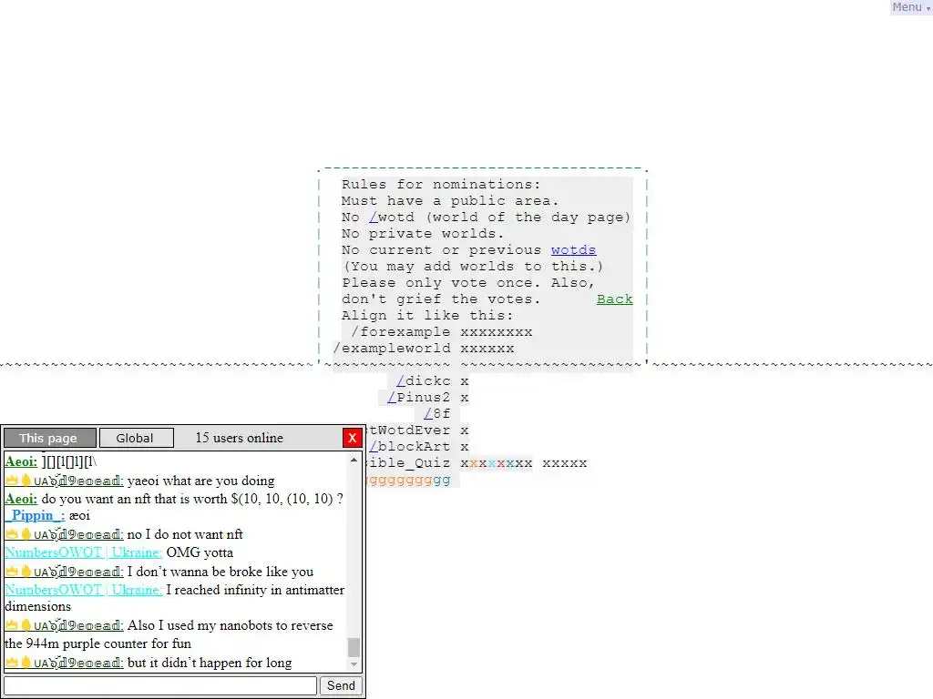
Task: Click 'Must have a public area.' text
Action: click(x=450, y=201)
